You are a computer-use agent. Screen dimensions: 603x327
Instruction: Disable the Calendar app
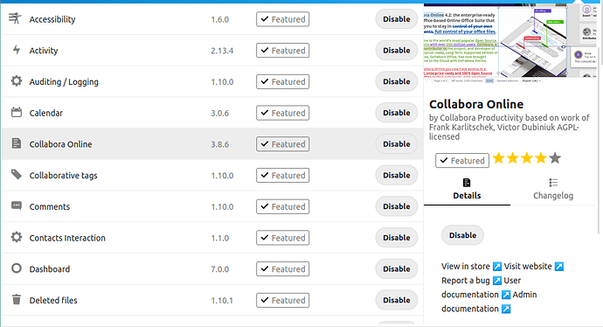[x=397, y=112]
